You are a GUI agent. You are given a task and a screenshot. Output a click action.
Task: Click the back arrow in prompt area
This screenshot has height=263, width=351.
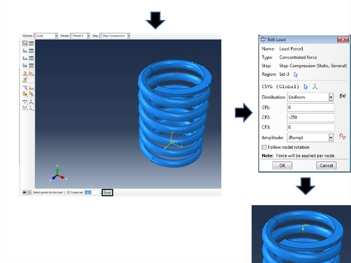pos(25,192)
